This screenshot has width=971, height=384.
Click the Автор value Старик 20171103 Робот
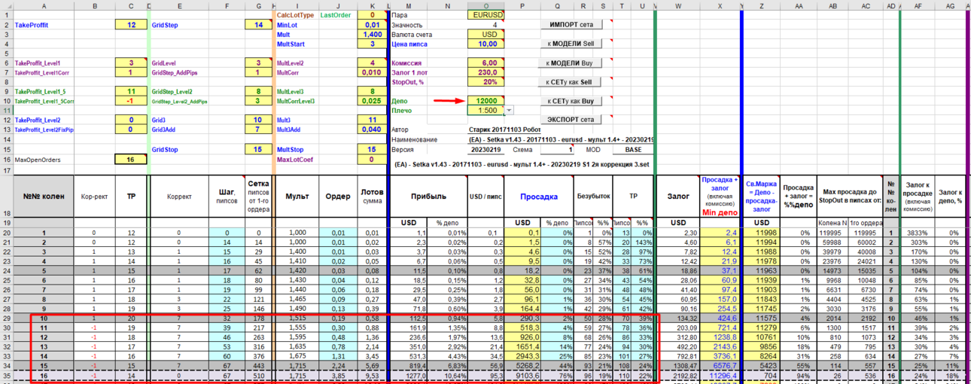[x=504, y=130]
